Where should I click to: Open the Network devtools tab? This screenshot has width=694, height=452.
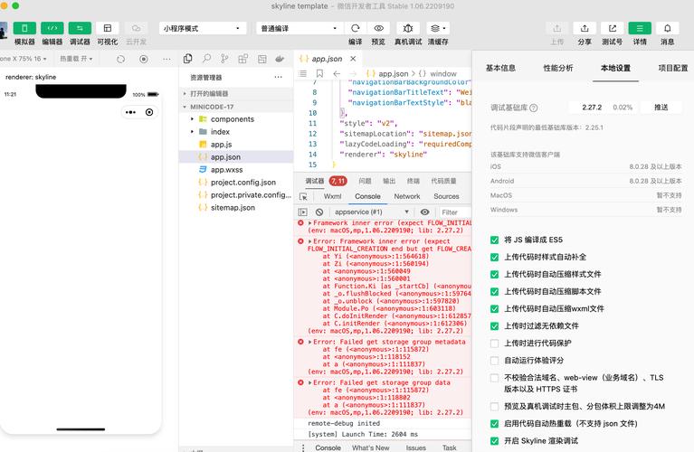click(407, 196)
